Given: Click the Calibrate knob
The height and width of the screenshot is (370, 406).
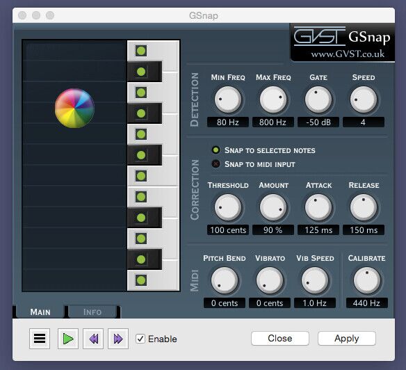Looking at the screenshot, I should 367,280.
